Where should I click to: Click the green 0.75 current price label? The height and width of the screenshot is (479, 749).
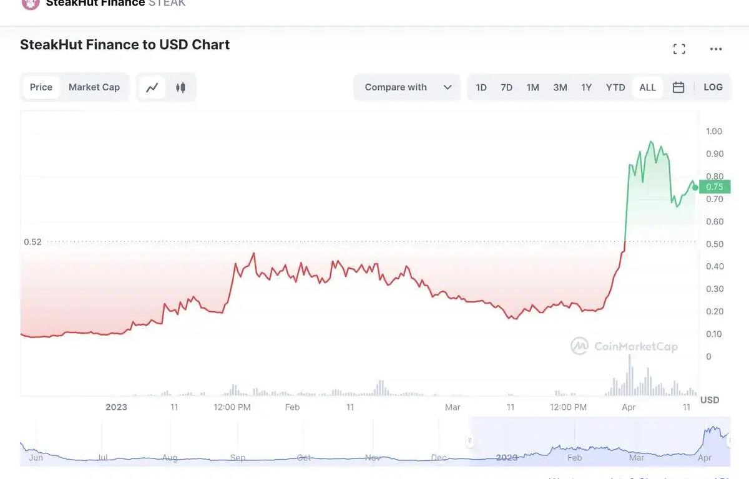point(715,186)
